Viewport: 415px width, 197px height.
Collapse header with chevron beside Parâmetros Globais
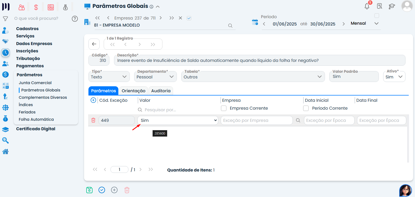pos(158,7)
